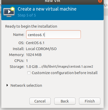The height and width of the screenshot is (110, 108).
Task: Click the CPUs value '1'
Action: click(x=27, y=61)
